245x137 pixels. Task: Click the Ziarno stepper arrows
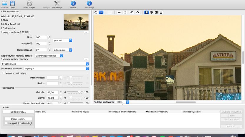click(x=61, y=98)
